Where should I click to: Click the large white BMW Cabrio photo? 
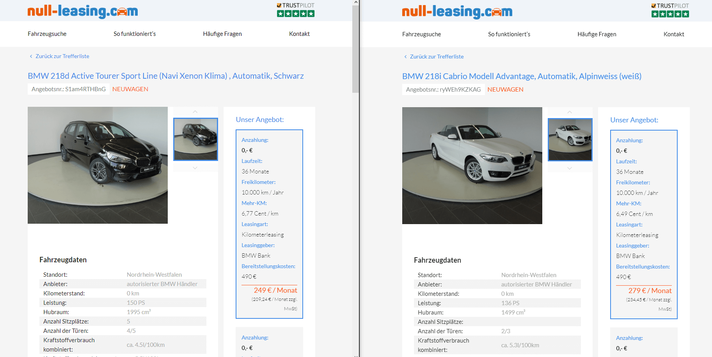(472, 166)
